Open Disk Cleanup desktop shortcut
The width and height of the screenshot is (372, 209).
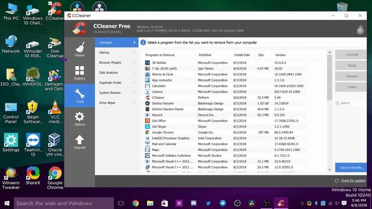pos(55,48)
